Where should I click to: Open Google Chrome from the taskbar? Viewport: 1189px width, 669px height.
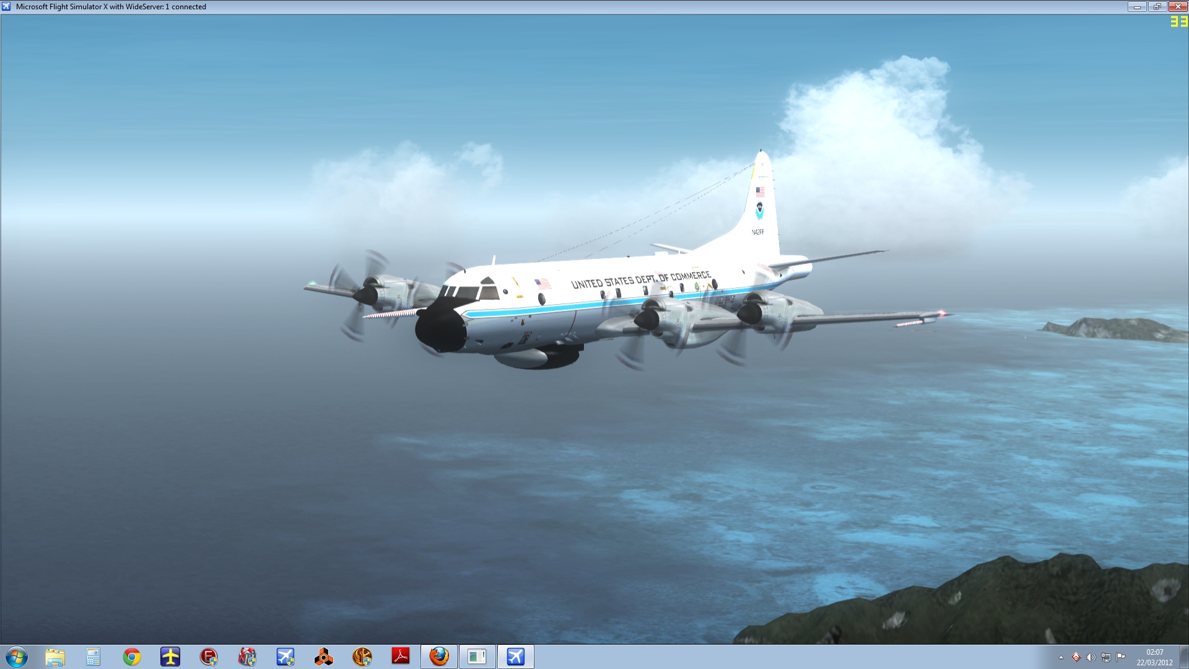click(x=132, y=657)
